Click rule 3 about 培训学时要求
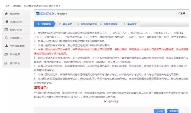 73,45
